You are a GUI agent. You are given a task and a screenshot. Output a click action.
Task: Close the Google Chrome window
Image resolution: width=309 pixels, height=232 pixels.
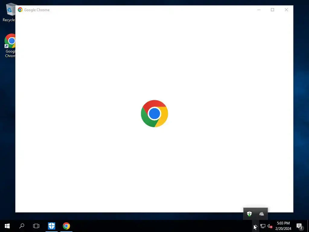(x=286, y=10)
